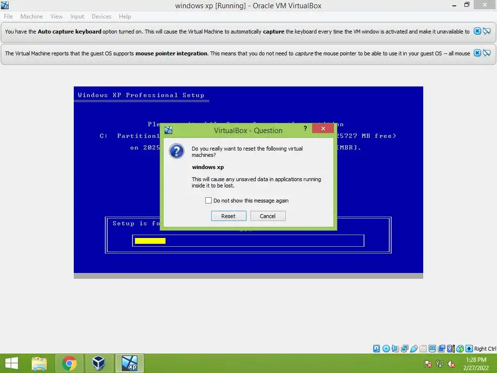Click 'Windows XP Professional Setup' heading in VM
This screenshot has height=373, width=497.
point(141,95)
